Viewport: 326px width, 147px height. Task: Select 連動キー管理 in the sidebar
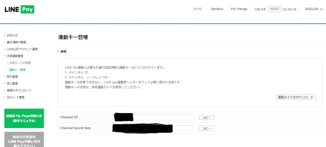click(17, 70)
